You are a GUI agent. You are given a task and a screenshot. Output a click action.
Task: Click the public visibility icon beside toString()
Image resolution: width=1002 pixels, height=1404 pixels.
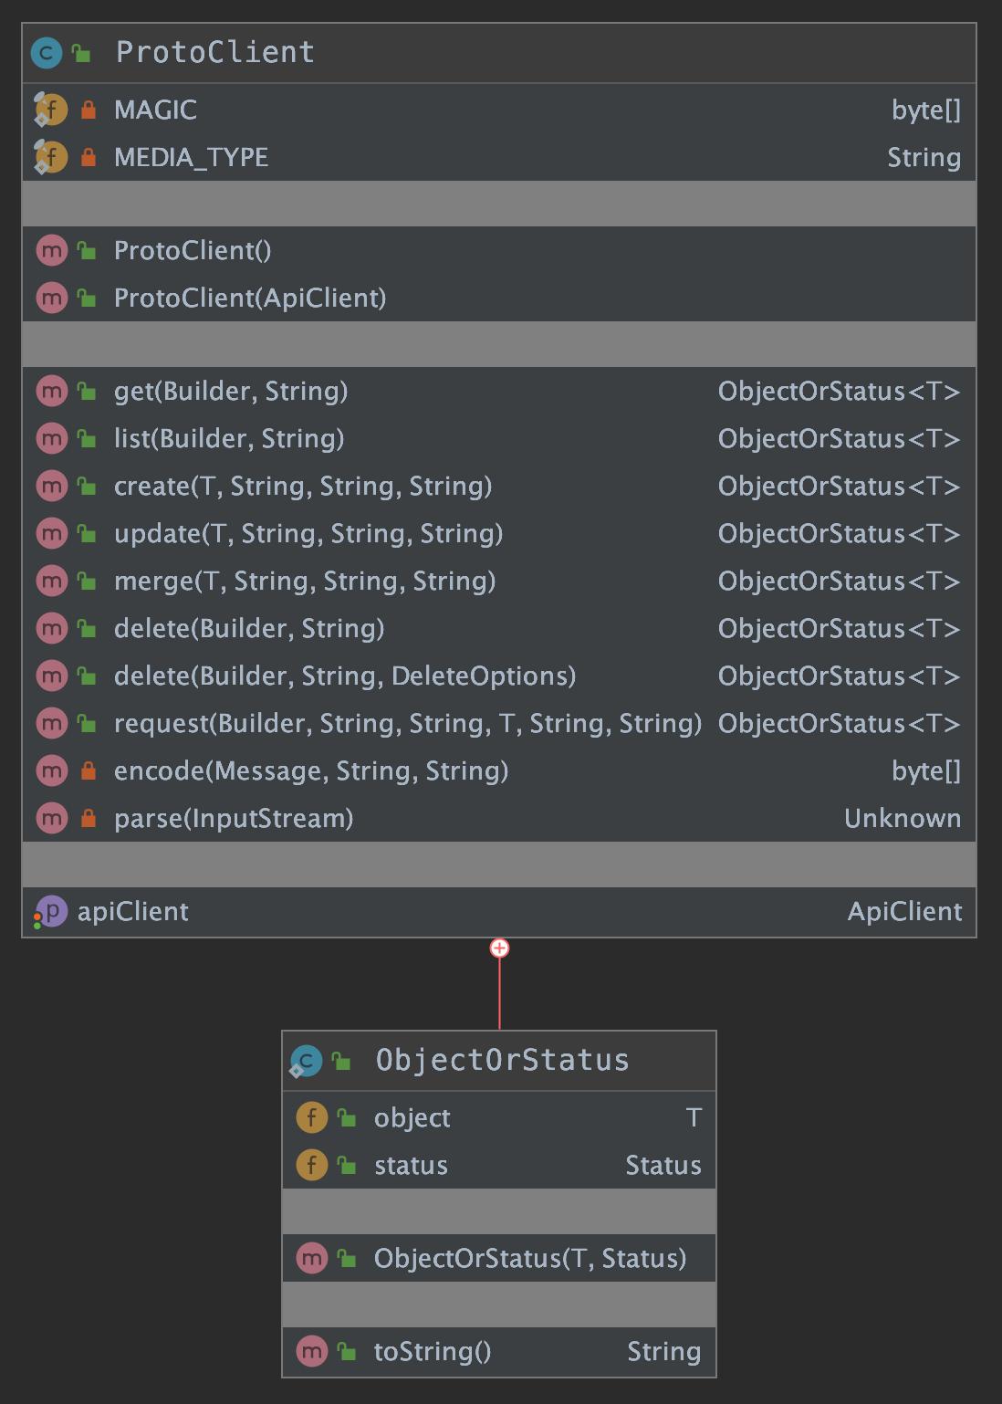[x=347, y=1352]
